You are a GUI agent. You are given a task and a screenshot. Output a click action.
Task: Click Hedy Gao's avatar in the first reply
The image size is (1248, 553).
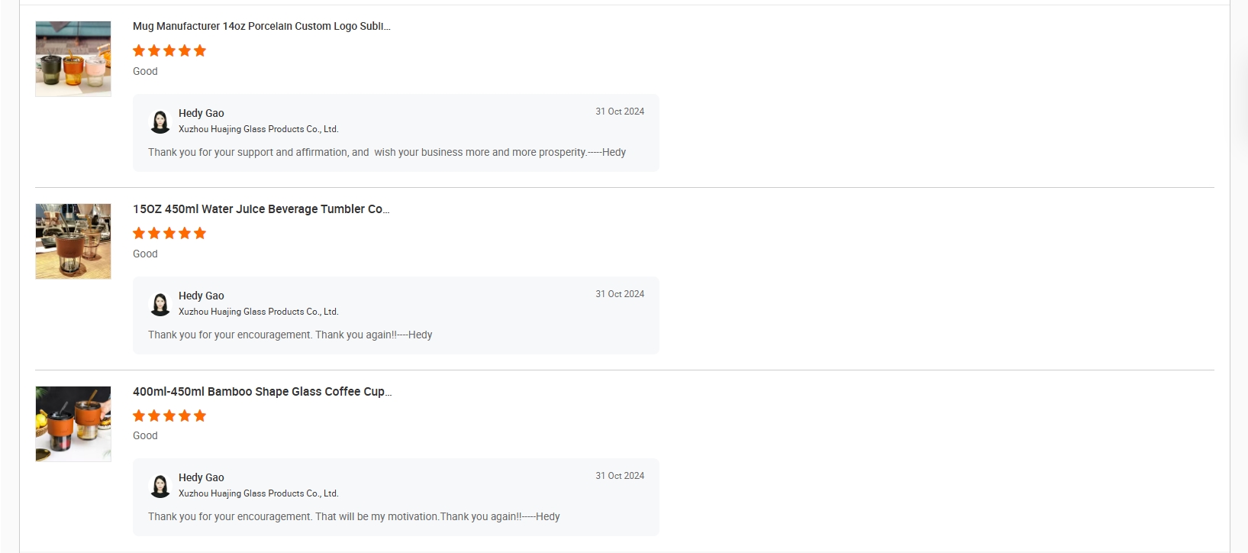pos(160,121)
